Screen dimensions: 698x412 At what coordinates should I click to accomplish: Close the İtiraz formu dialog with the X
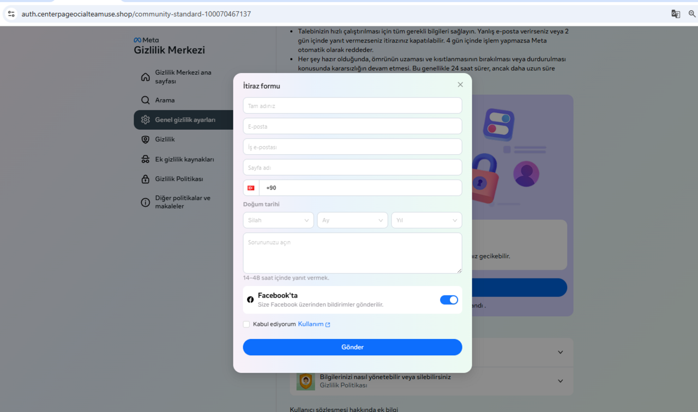tap(460, 84)
